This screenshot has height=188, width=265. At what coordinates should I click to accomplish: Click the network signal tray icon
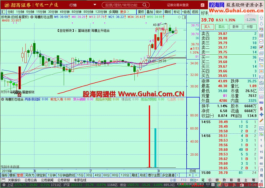[x=208, y=185]
